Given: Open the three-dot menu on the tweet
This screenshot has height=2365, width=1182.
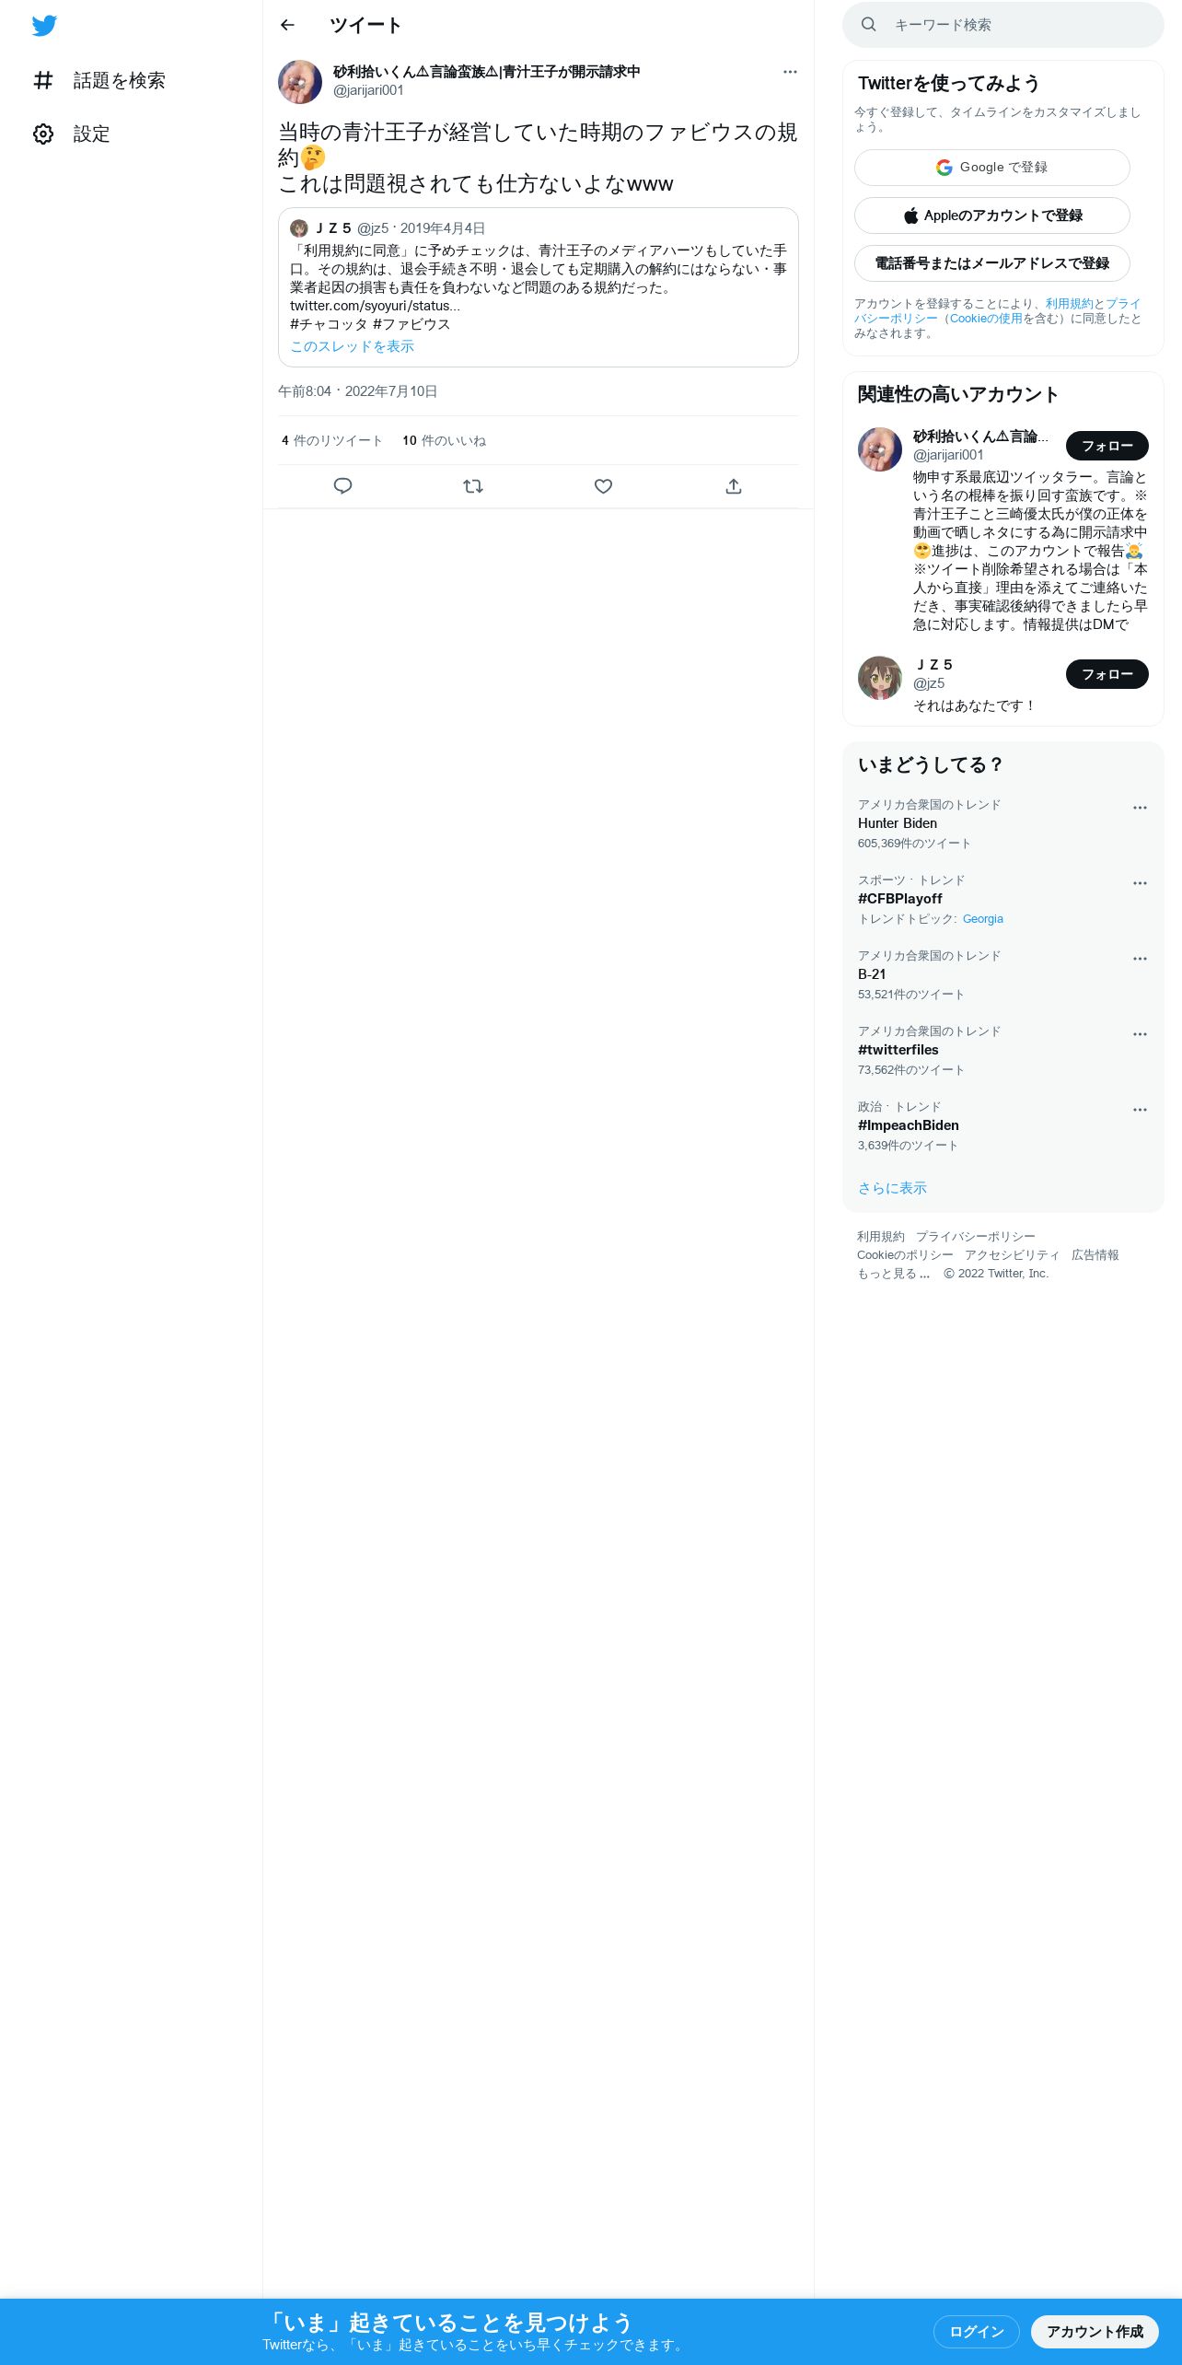Looking at the screenshot, I should click(x=790, y=72).
